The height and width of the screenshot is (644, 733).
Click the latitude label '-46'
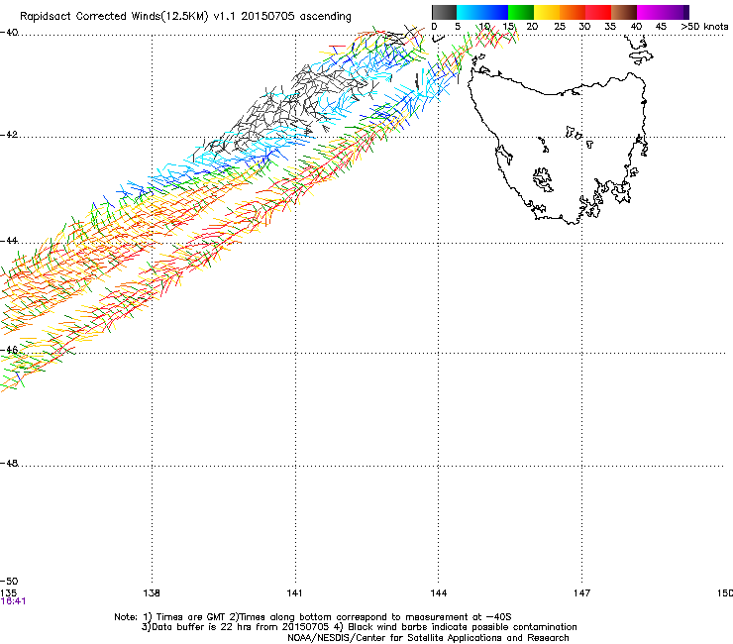(x=9, y=350)
